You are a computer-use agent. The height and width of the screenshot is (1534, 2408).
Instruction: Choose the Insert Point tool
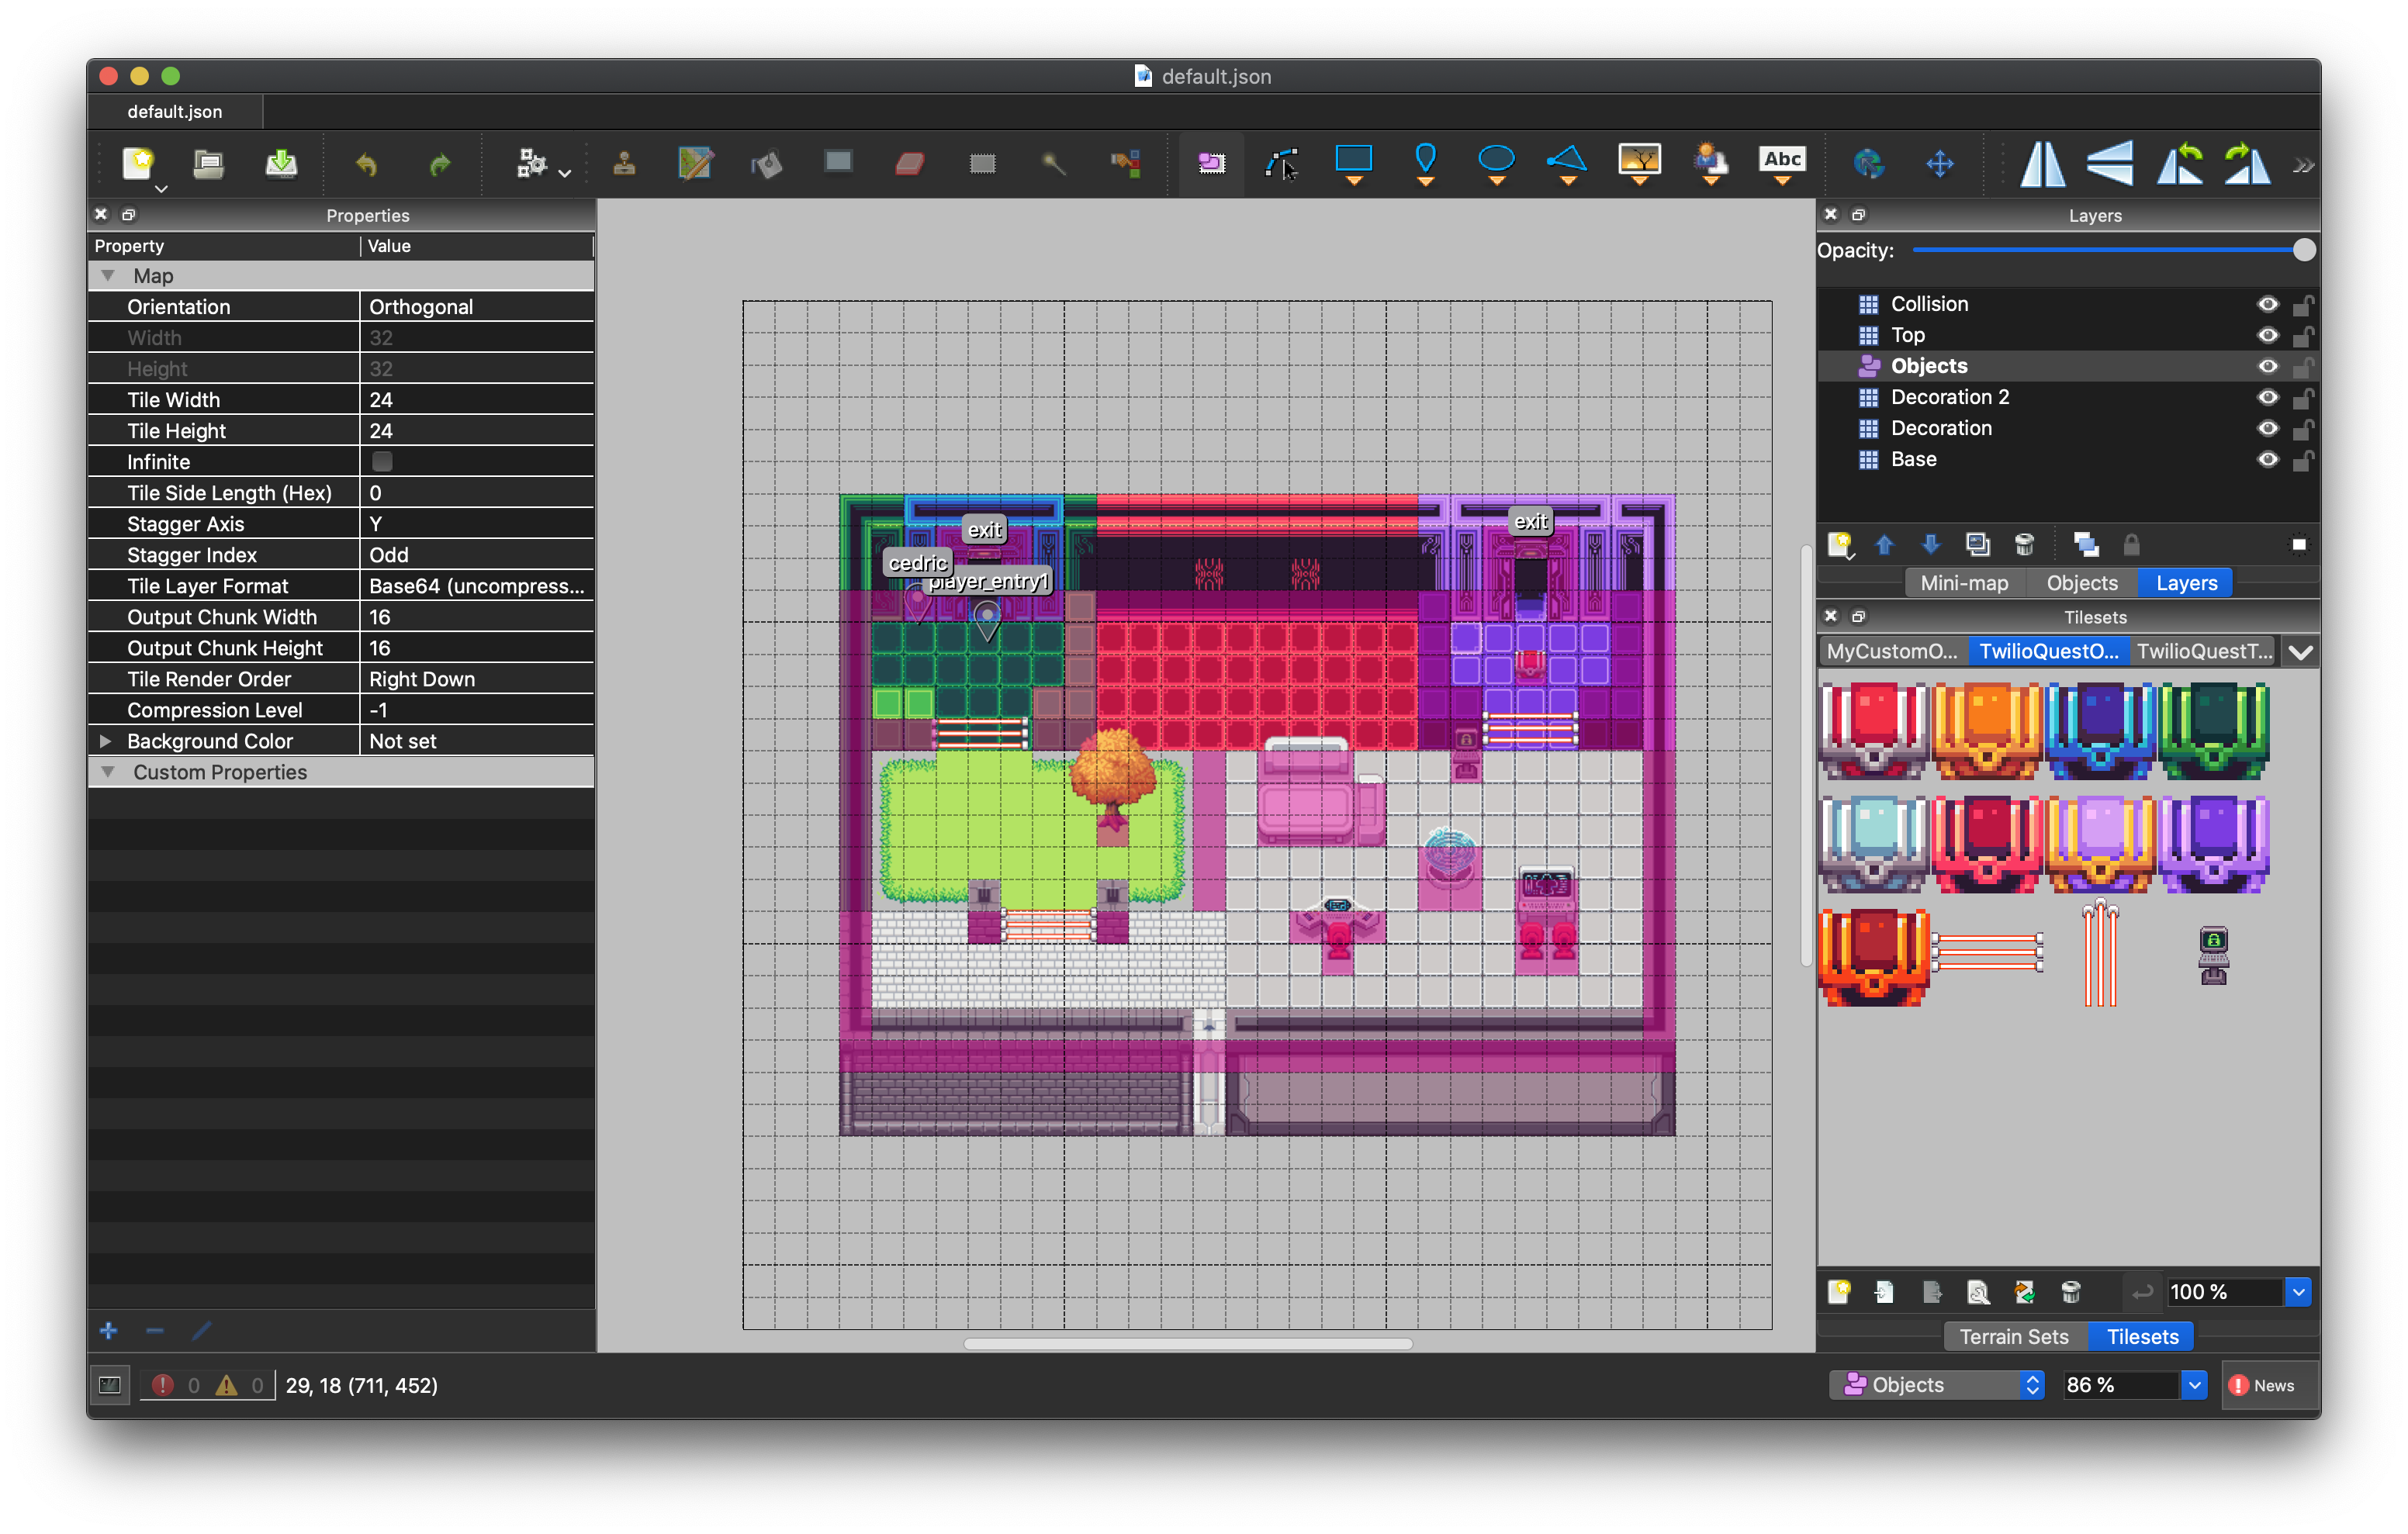pos(1425,163)
